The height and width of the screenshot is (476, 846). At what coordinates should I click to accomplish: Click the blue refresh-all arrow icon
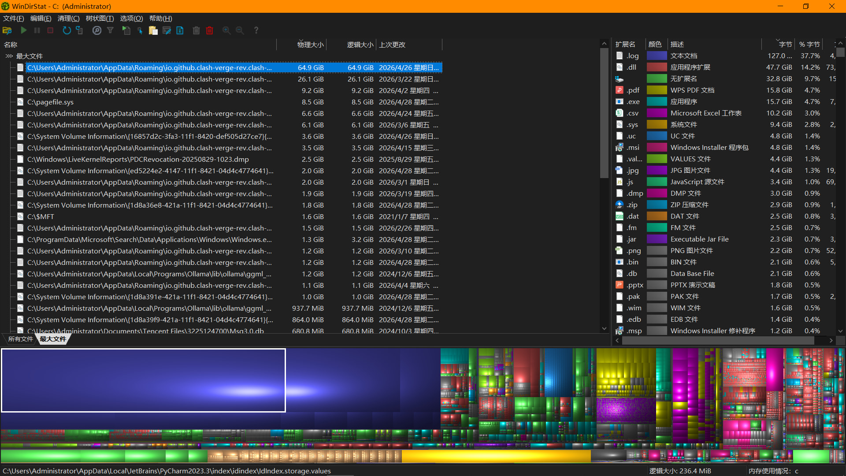[67, 30]
